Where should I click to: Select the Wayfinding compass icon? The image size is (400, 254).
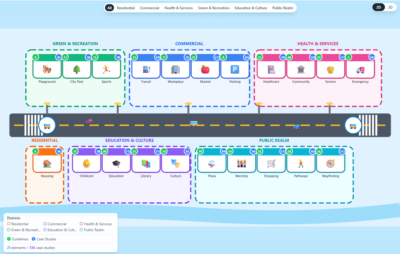pos(331,163)
